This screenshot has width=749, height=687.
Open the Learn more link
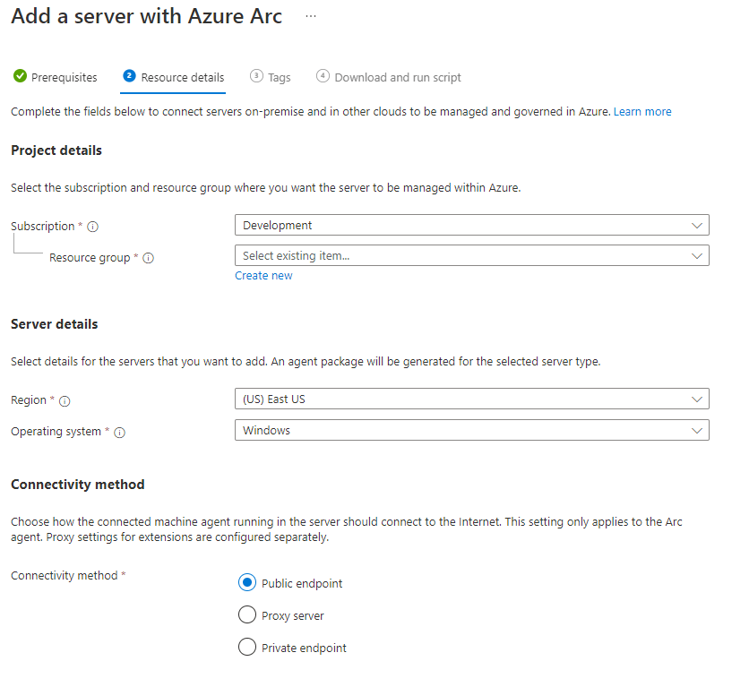[x=641, y=112]
